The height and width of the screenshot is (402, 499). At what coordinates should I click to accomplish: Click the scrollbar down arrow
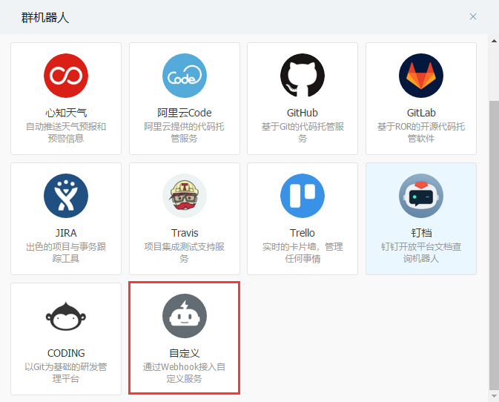click(x=494, y=396)
